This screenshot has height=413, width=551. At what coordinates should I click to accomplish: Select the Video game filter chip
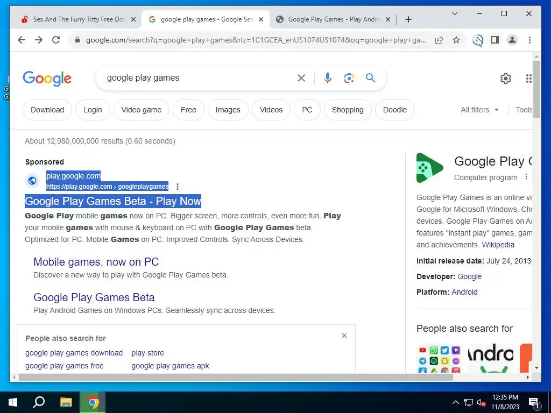tap(142, 110)
